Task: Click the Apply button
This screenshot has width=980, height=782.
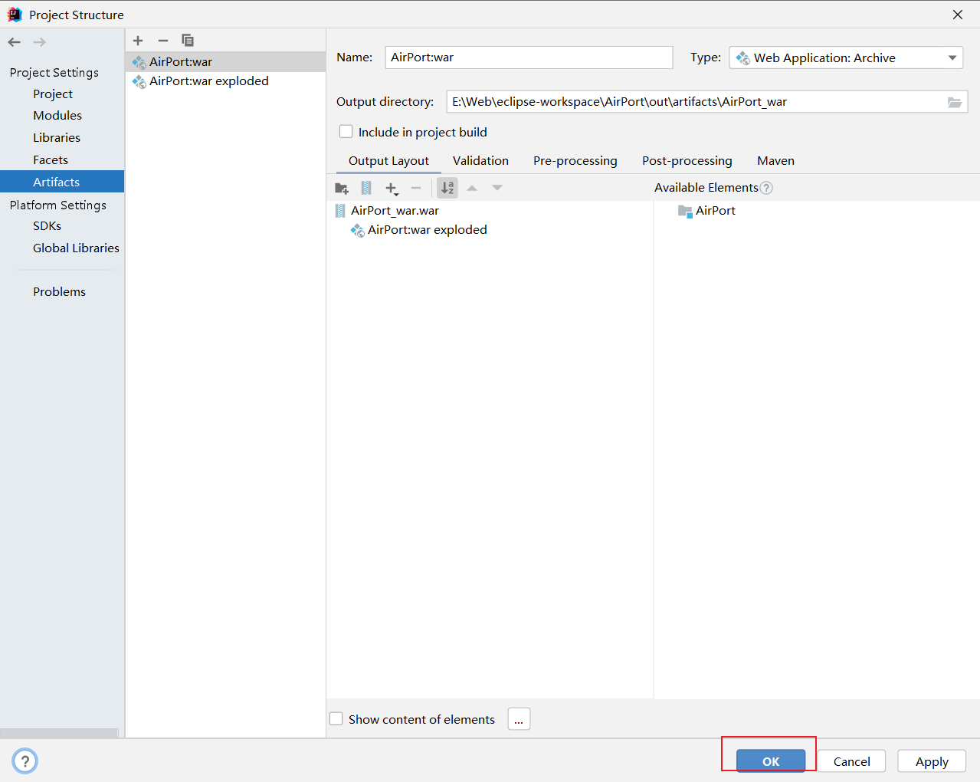Action: [931, 761]
